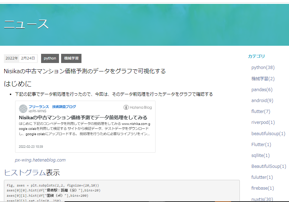Open the Nisika article title about グラフで可視化
Screen dimensions: 289x202
pyautogui.click(x=85, y=71)
